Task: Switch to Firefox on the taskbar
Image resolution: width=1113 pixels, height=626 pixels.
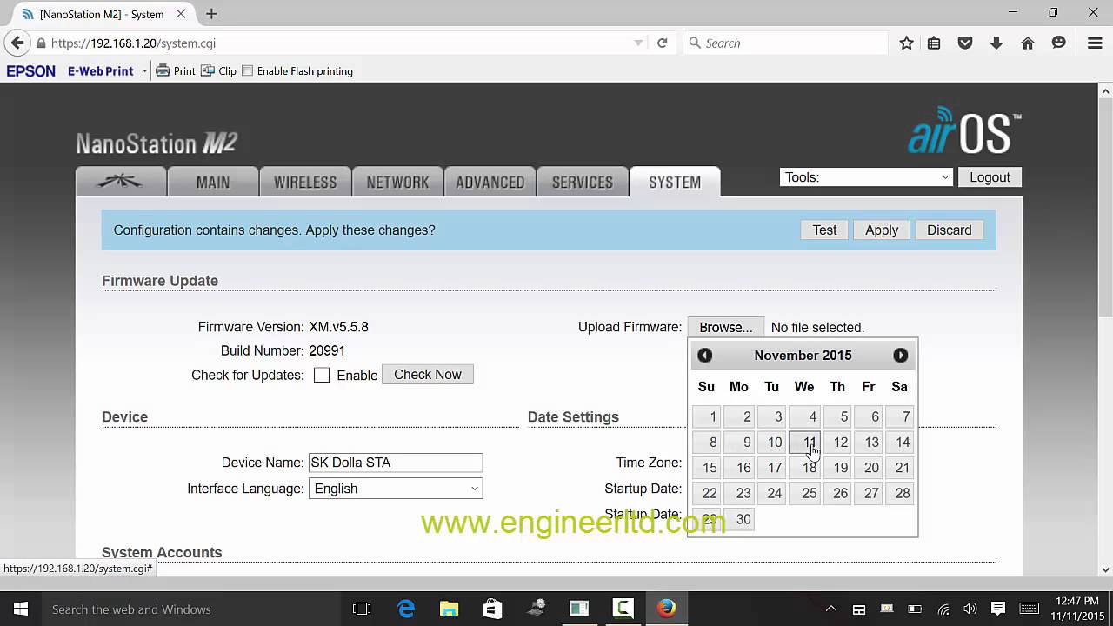Action: click(667, 609)
